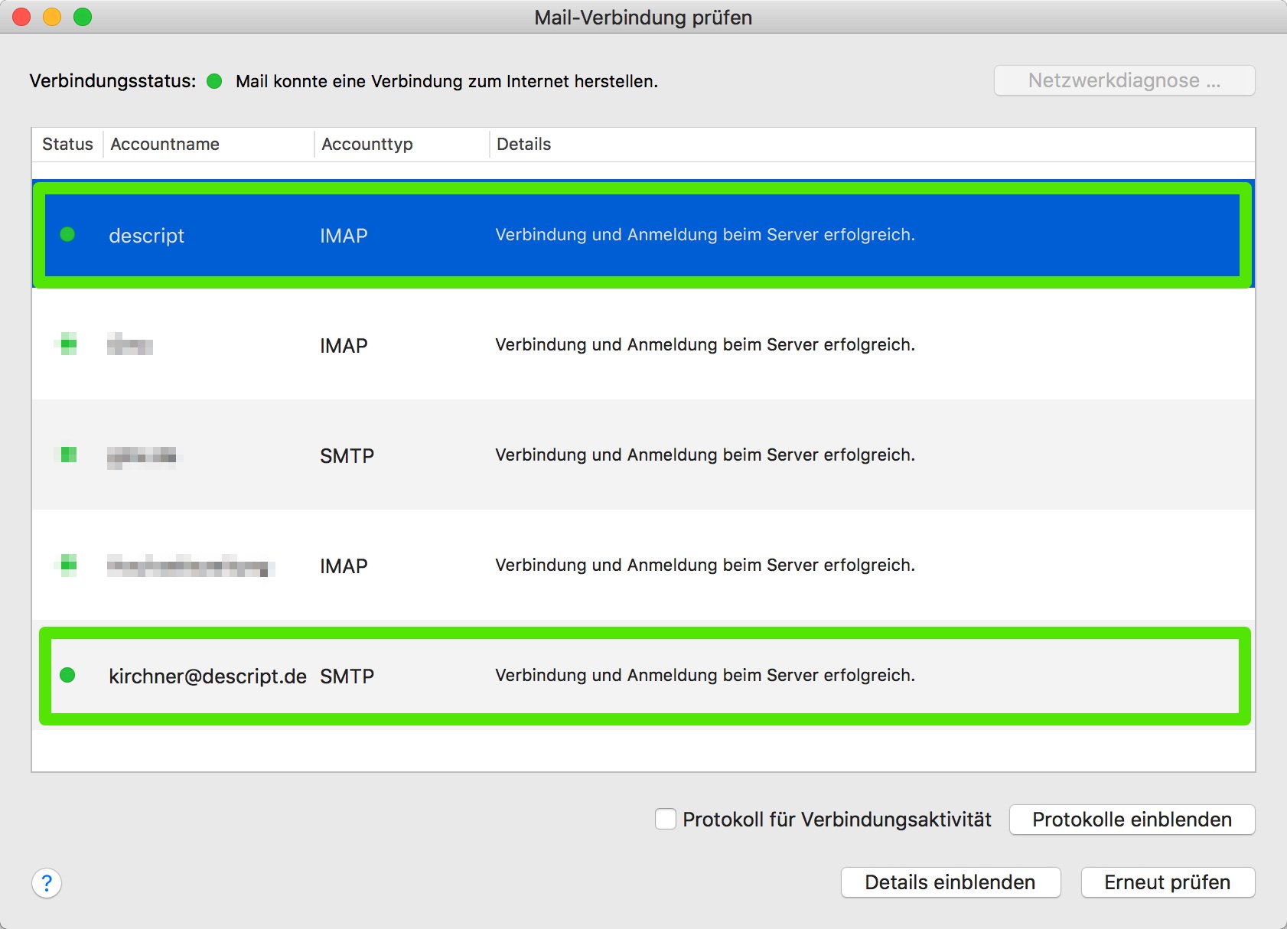
Task: Enable Protokoll für Verbindungsaktivität checkbox
Action: point(666,819)
